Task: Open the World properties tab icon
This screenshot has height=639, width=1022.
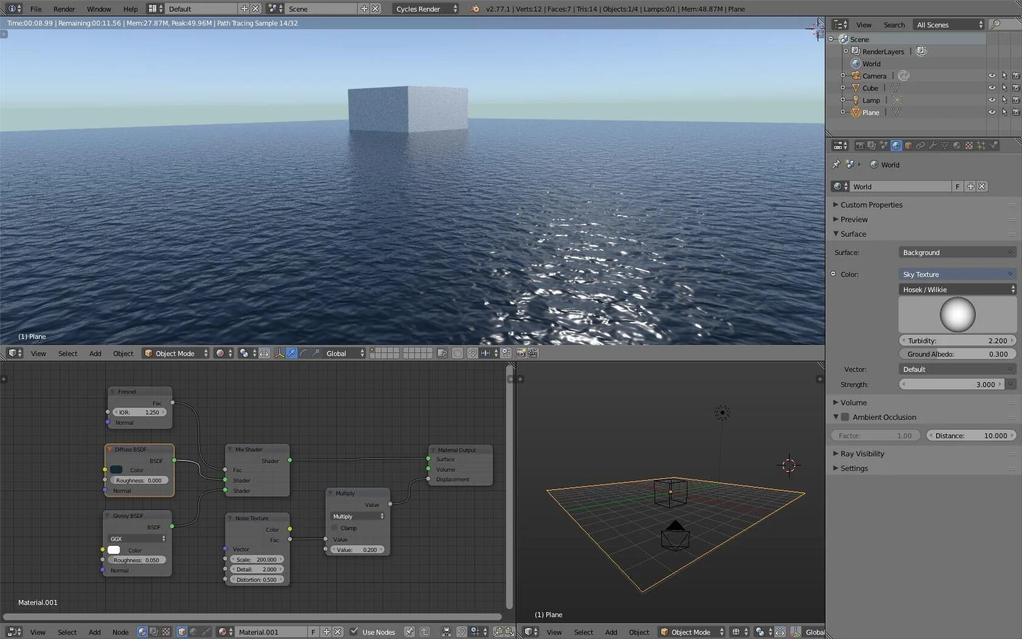Action: [896, 145]
